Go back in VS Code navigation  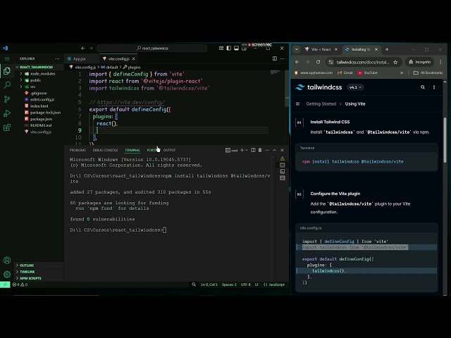[x=83, y=49]
